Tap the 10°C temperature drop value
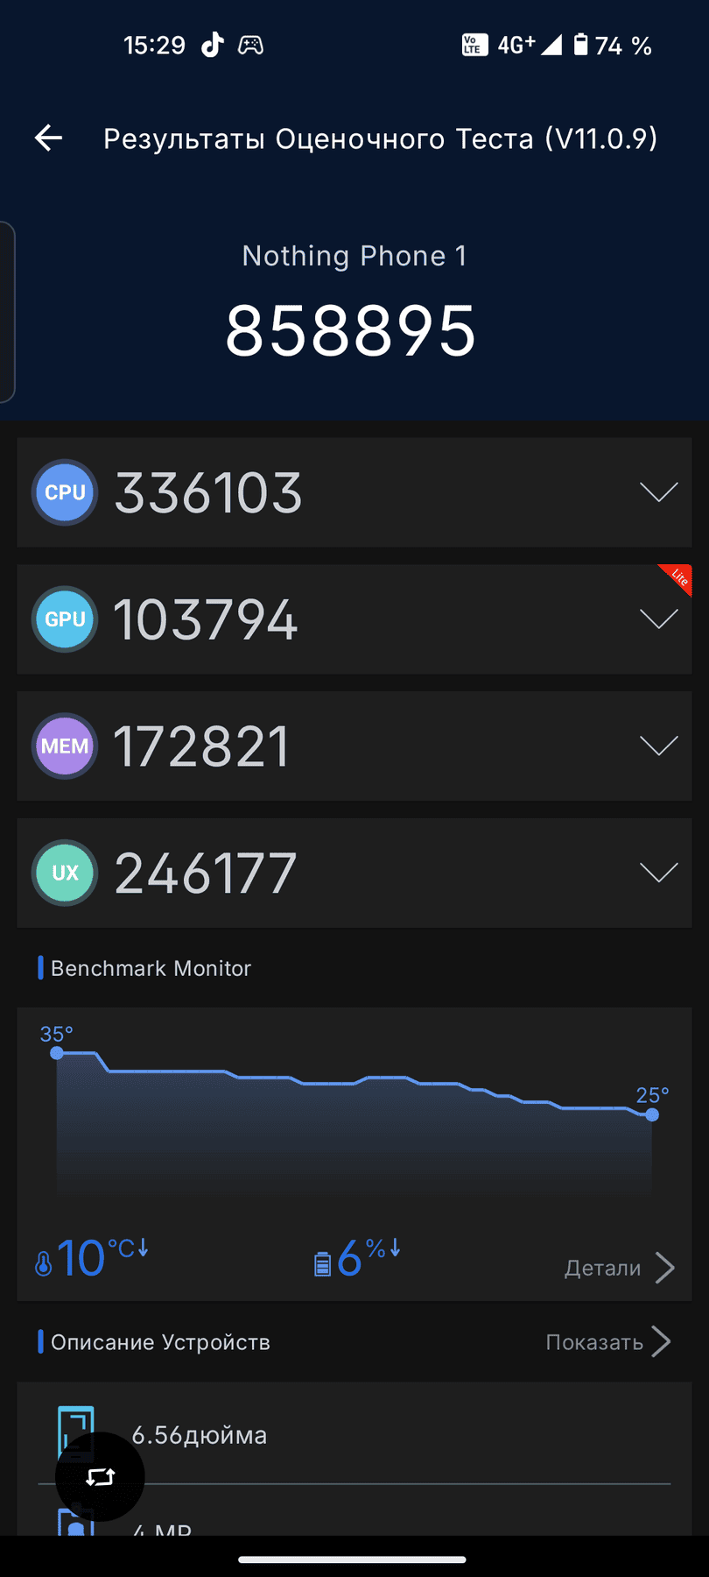The width and height of the screenshot is (709, 1577). [102, 1258]
